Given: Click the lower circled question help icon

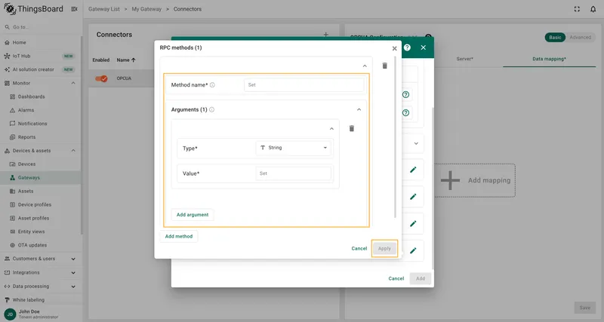Looking at the screenshot, I should [x=405, y=112].
